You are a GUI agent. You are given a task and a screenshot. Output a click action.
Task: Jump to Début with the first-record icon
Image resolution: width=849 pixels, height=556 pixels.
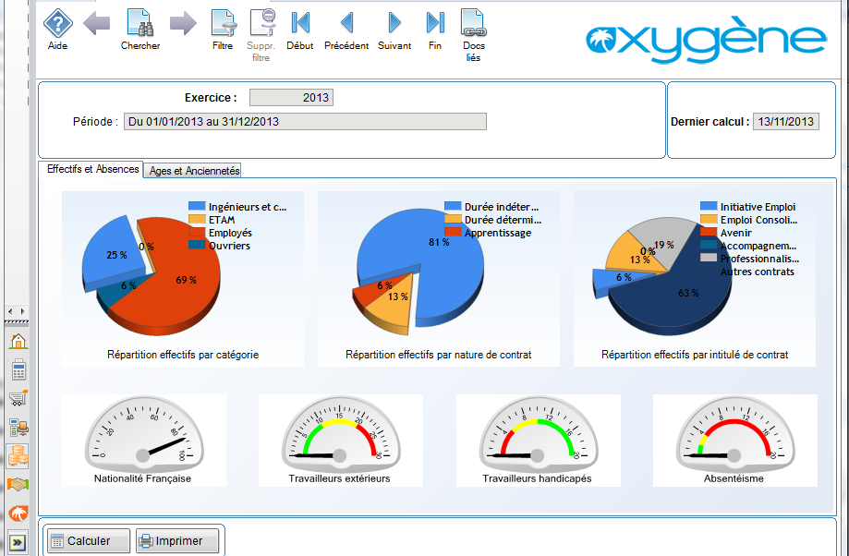pyautogui.click(x=298, y=25)
